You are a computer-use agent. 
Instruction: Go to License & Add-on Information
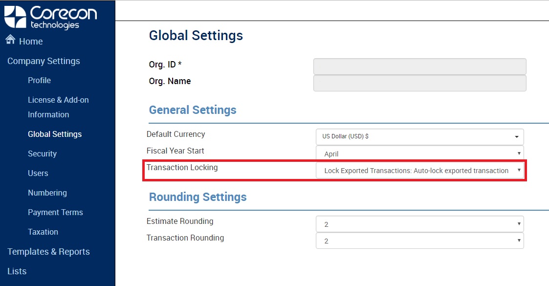pyautogui.click(x=58, y=107)
